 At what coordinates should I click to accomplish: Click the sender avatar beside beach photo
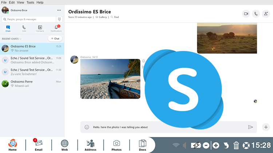click(74, 59)
